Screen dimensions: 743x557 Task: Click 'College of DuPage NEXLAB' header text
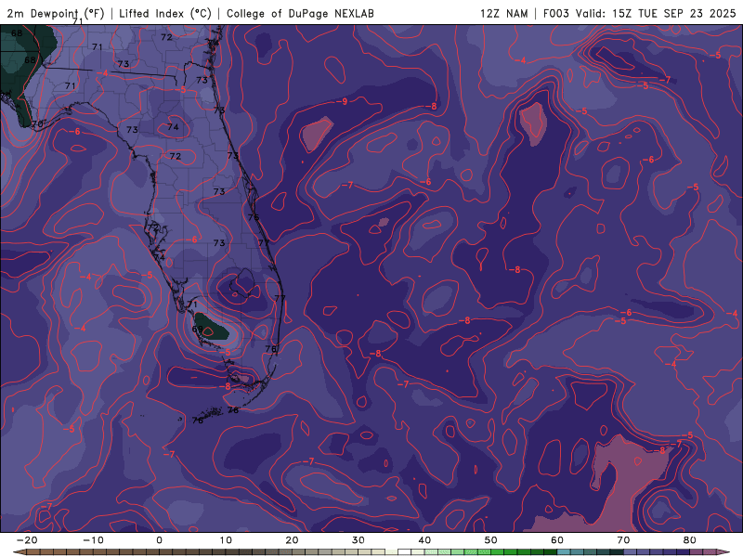coord(300,14)
